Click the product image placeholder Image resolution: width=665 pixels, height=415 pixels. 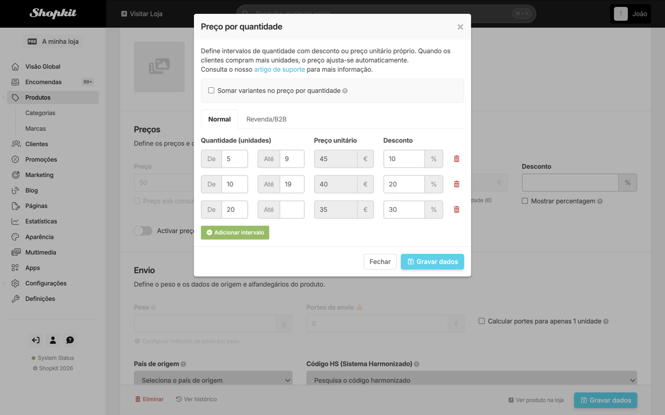pyautogui.click(x=159, y=67)
